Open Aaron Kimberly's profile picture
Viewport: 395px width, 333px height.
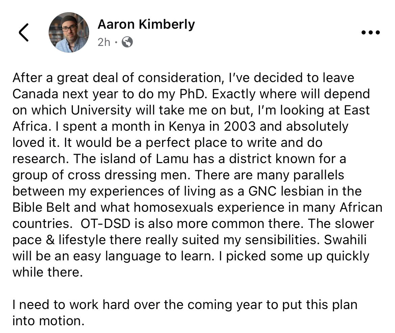coord(69,32)
